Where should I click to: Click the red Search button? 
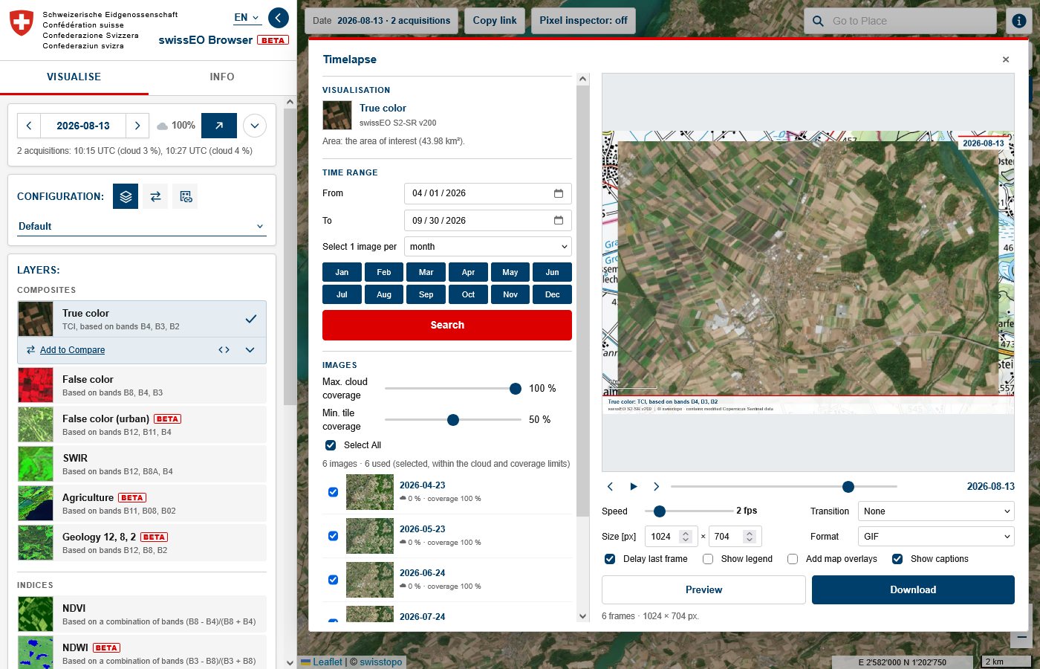coord(447,325)
